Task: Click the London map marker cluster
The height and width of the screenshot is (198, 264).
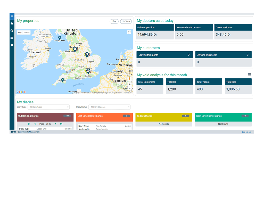Action: [88, 71]
